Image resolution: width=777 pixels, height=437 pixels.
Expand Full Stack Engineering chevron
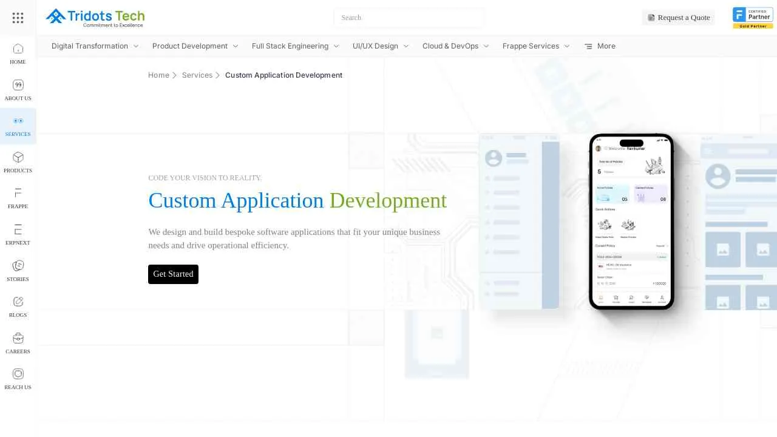pos(336,46)
